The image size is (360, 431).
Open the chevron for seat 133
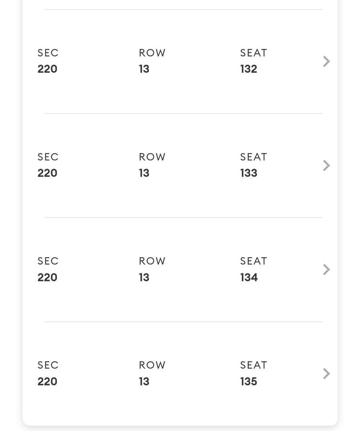pos(326,166)
